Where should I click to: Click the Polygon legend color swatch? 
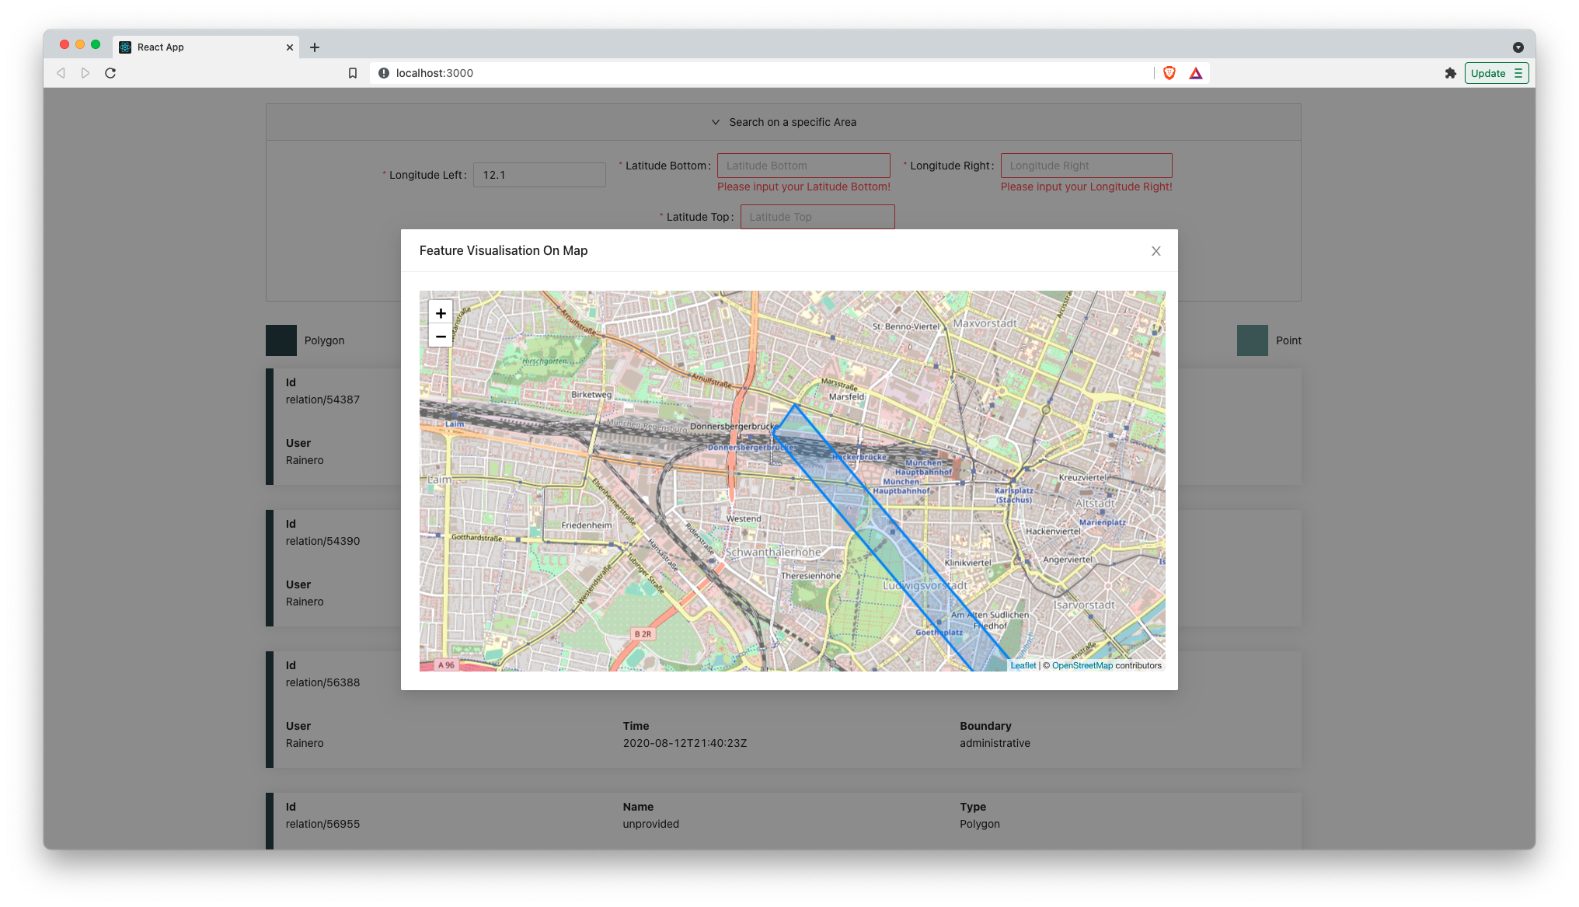click(281, 340)
